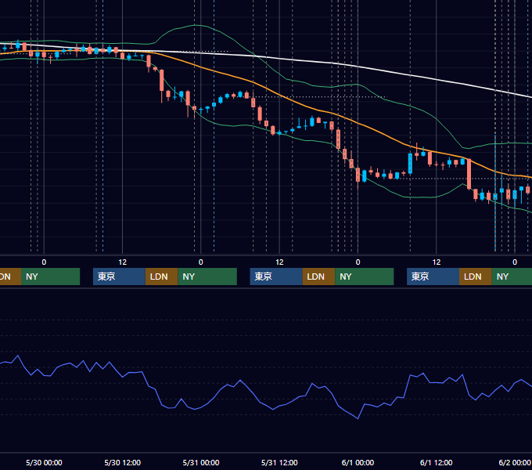Click the hour label 0 above 5/31 00:00

pos(201,262)
